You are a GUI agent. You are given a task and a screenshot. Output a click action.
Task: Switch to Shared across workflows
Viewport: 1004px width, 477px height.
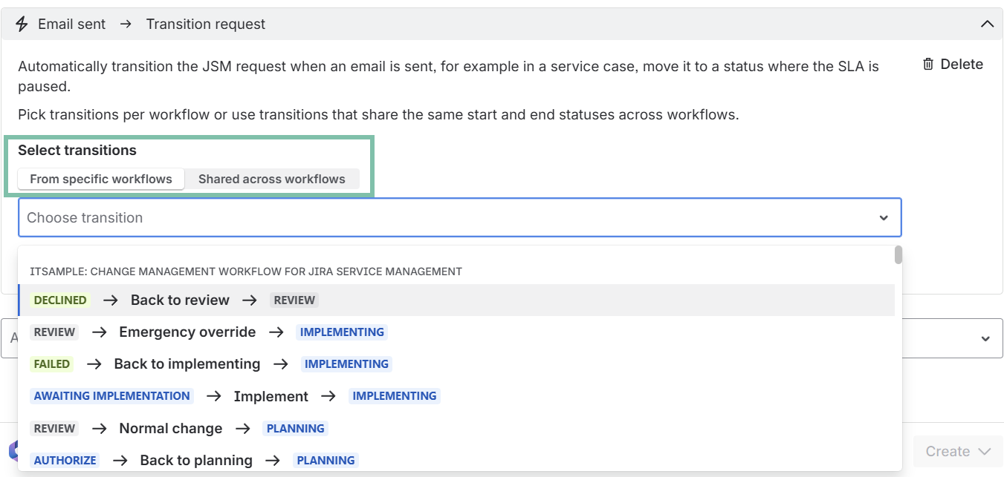click(271, 179)
